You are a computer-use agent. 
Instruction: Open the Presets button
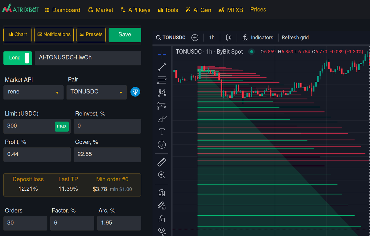coord(91,35)
